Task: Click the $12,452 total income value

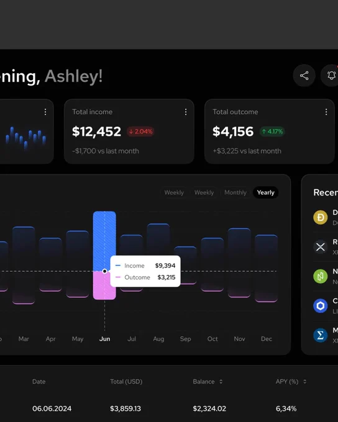Action: (x=96, y=132)
